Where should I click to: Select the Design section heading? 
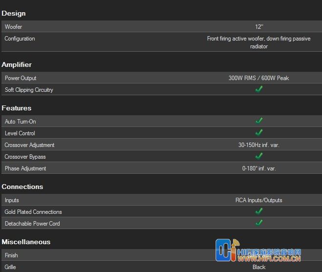coord(14,13)
